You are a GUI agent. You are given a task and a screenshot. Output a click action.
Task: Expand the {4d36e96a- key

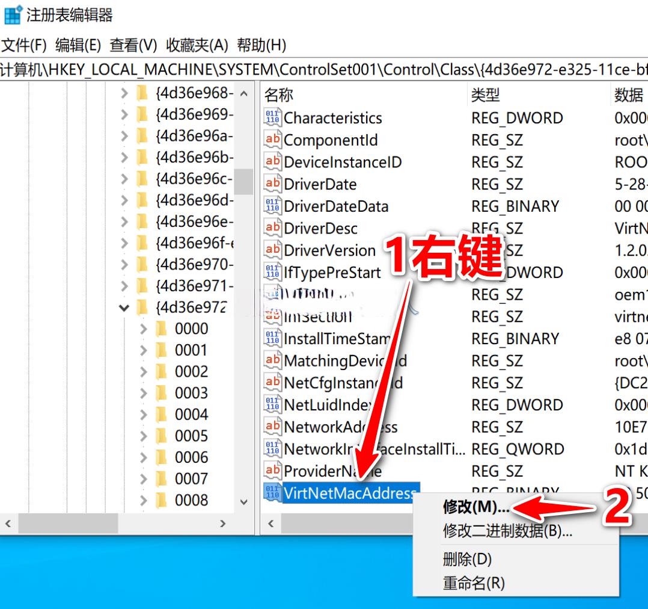(124, 136)
